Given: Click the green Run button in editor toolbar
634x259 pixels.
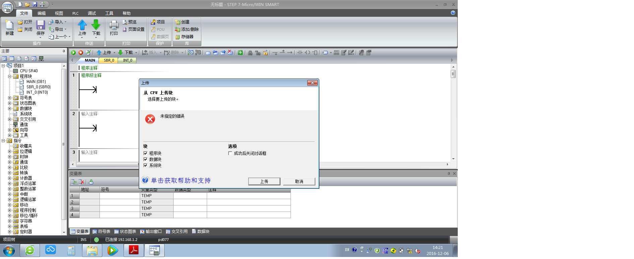Looking at the screenshot, I should [73, 53].
